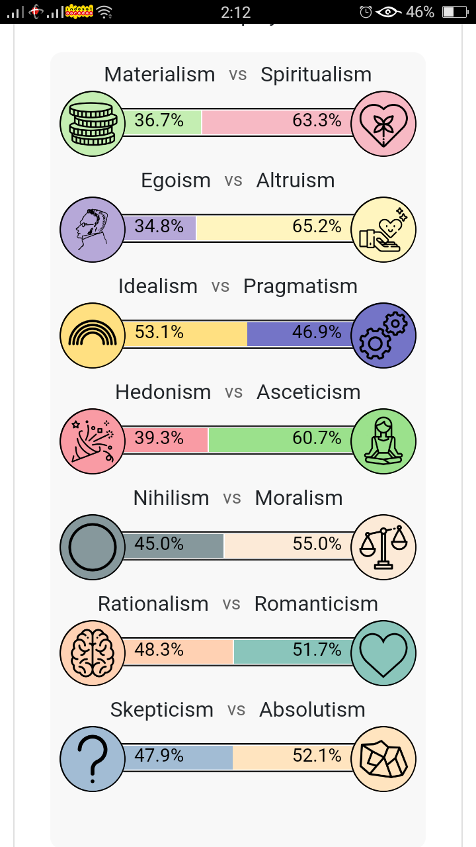Select the Rationalism brain icon
This screenshot has width=476, height=847.
click(93, 653)
